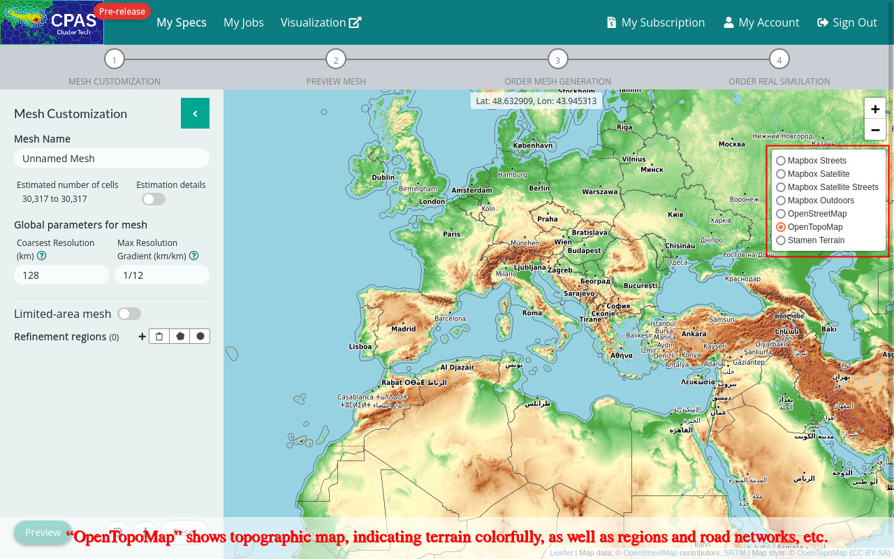
Task: Open the Leaflet attribution link
Action: click(561, 553)
